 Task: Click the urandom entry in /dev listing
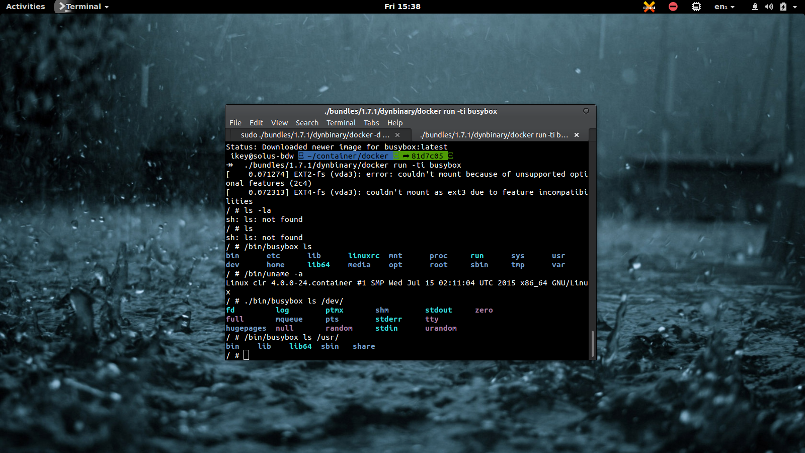tap(441, 328)
